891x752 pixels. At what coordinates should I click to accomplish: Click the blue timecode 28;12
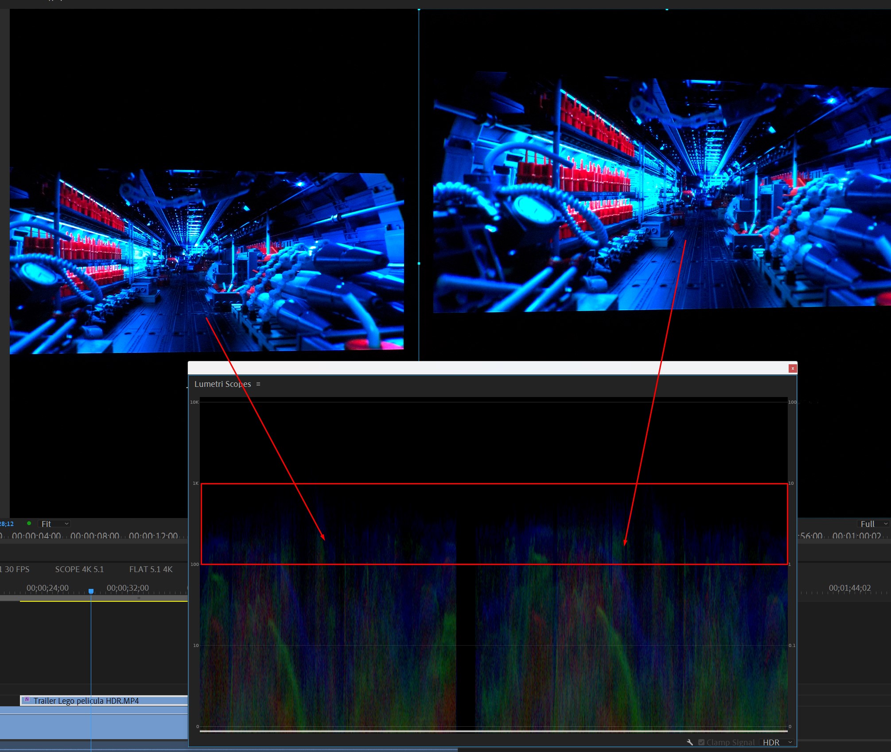point(7,524)
